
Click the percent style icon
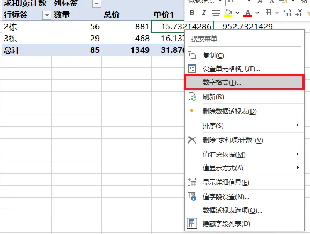point(304,2)
